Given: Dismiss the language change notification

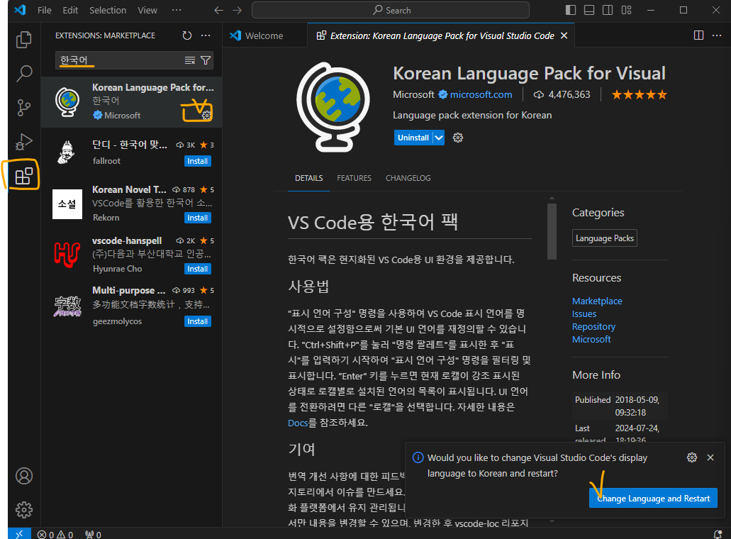Looking at the screenshot, I should (710, 457).
